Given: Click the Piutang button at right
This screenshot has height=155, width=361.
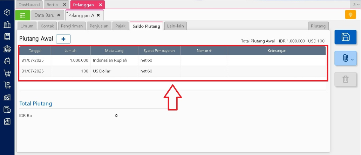Looking at the screenshot, I should coord(318,26).
